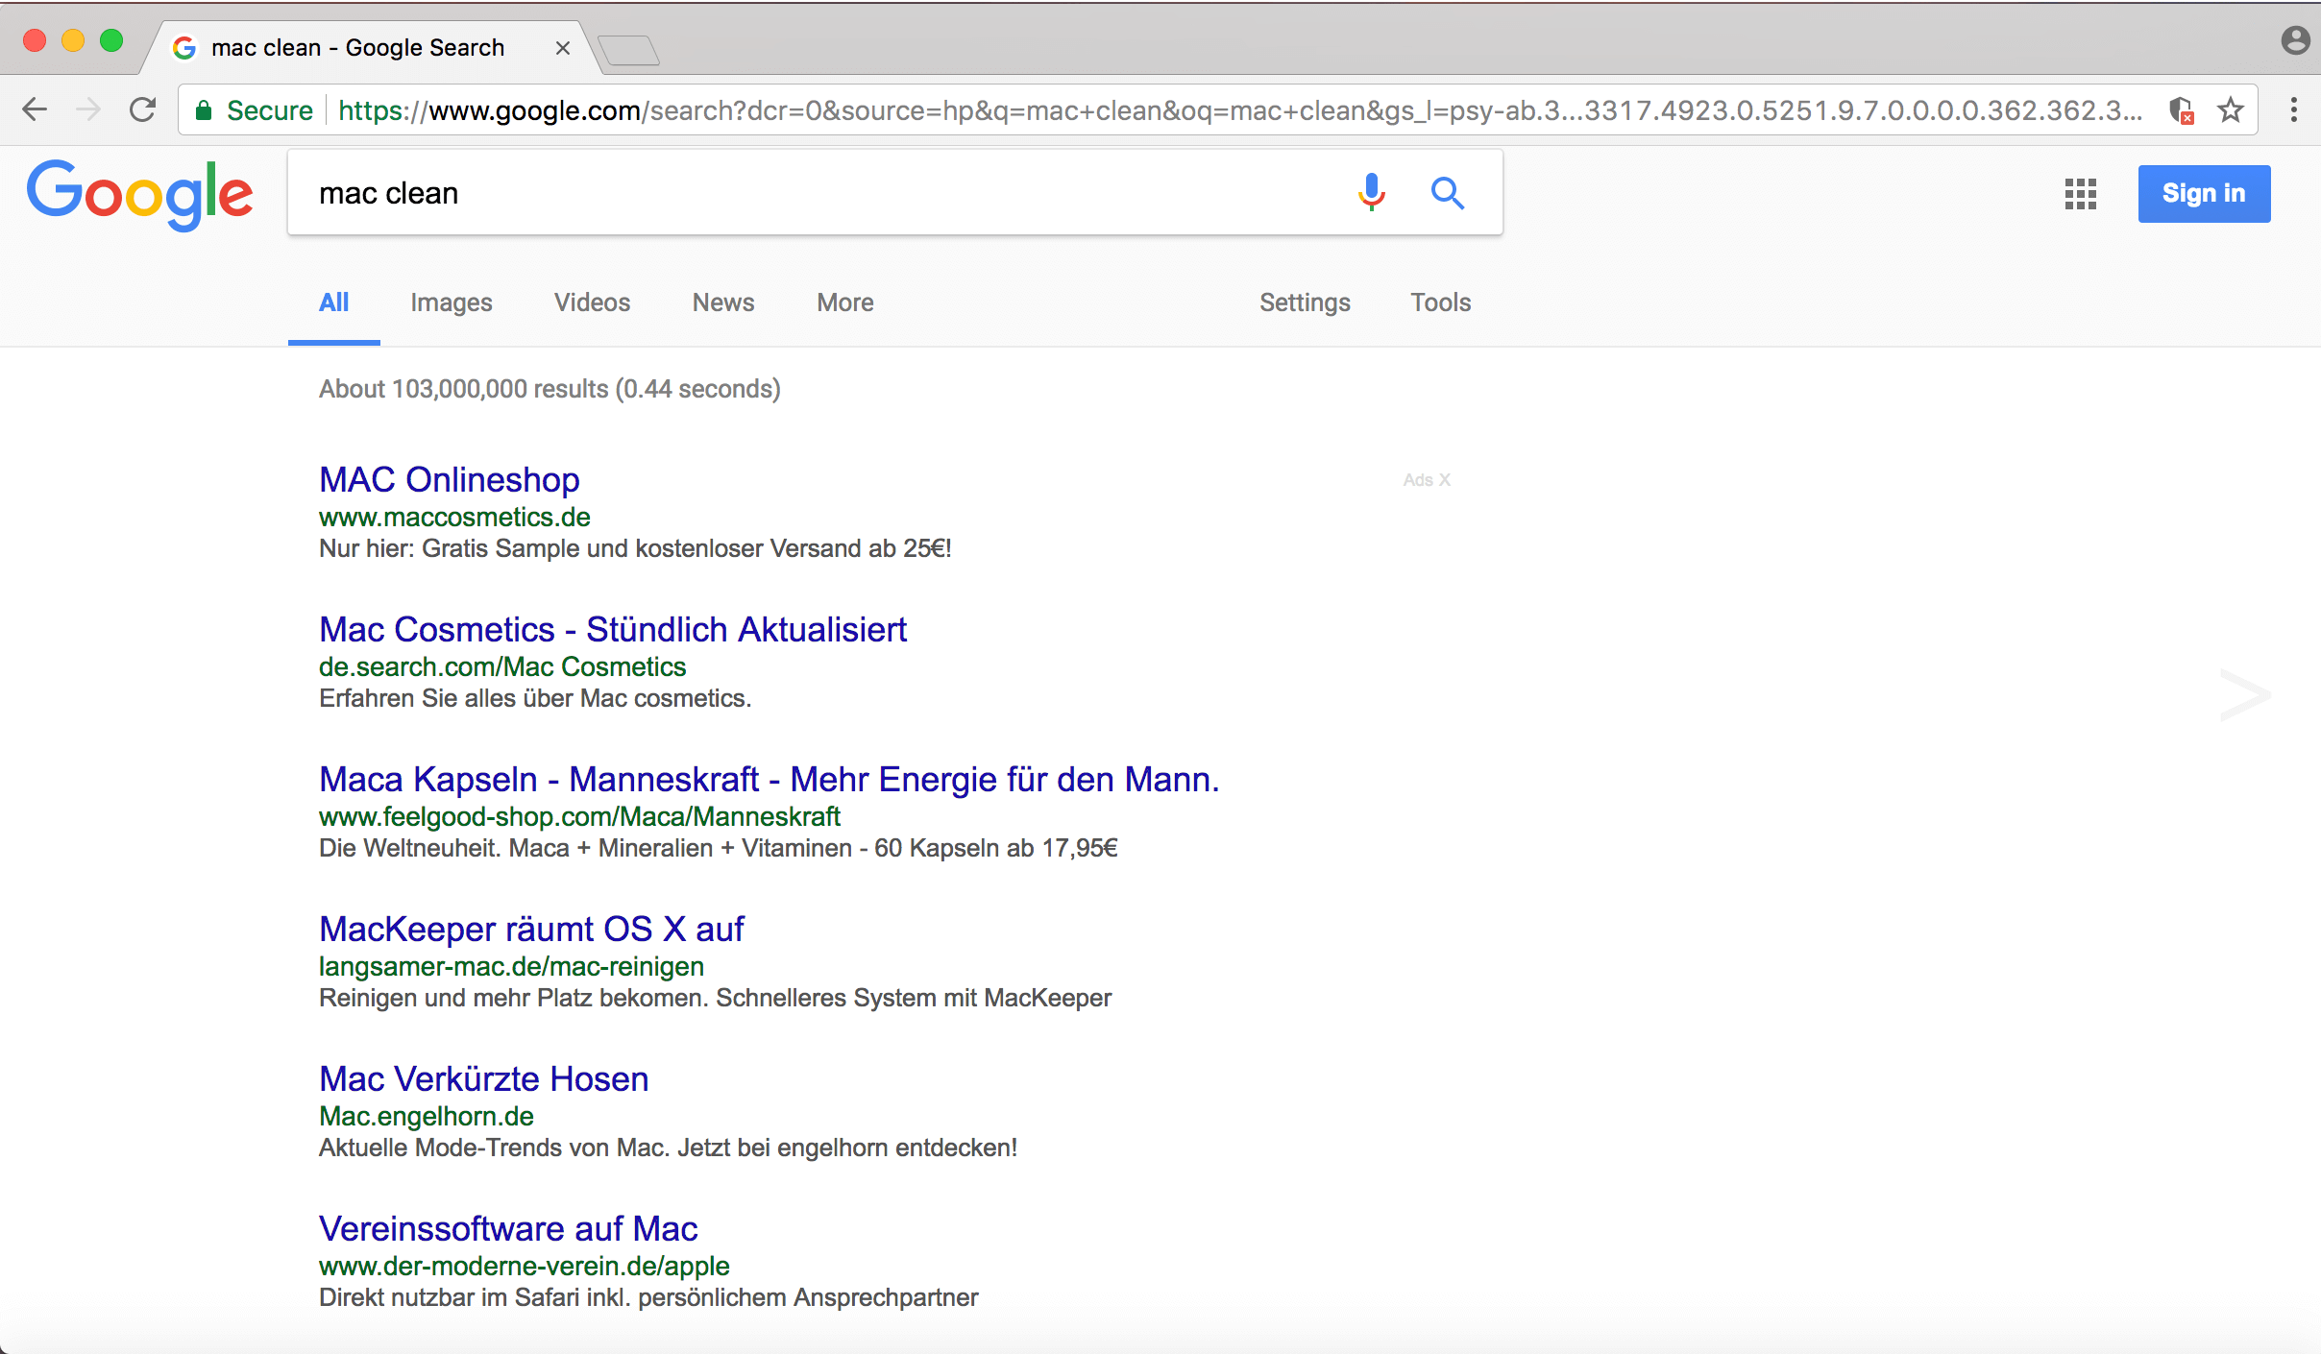This screenshot has height=1354, width=2321.
Task: Open the Mac Verkürzte Hosen result
Action: click(484, 1078)
